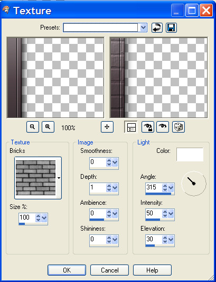
Task: Click the Depth value input field
Action: click(x=98, y=188)
